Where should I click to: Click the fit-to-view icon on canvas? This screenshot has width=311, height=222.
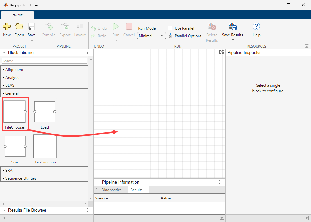(222, 52)
